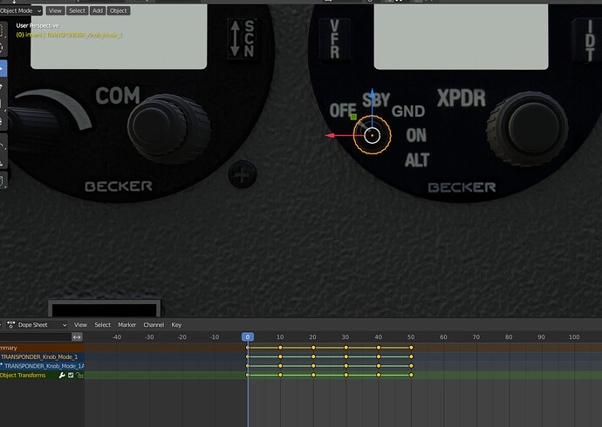The height and width of the screenshot is (427, 602).
Task: Open the 3D viewport View menu
Action: [x=55, y=10]
